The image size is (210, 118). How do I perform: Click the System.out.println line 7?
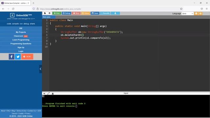coord(86,38)
